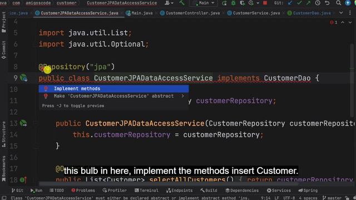
Task: Open the user account dropdown in toolbar
Action: click(x=169, y=3)
